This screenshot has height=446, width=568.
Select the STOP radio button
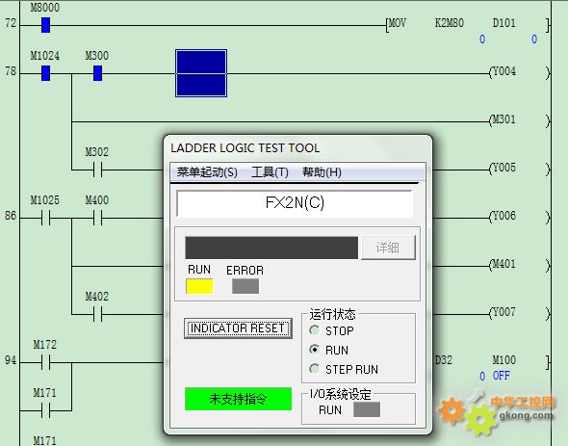(x=315, y=330)
